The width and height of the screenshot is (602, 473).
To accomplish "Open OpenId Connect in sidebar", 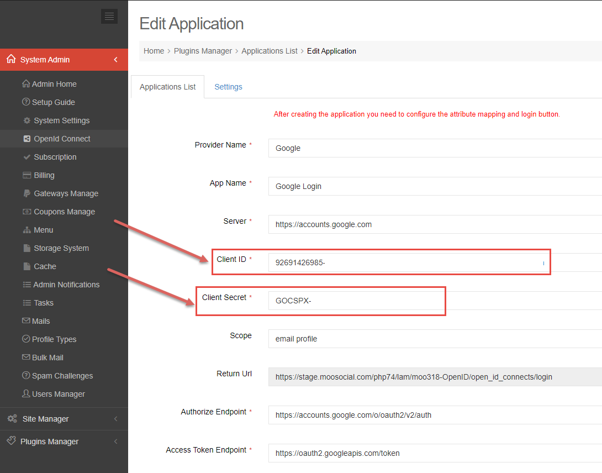I will [62, 139].
